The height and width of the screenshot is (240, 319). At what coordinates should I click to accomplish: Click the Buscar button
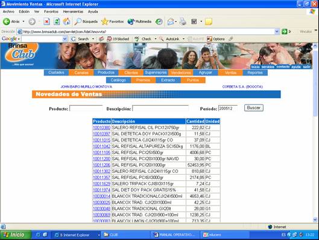[x=254, y=108]
